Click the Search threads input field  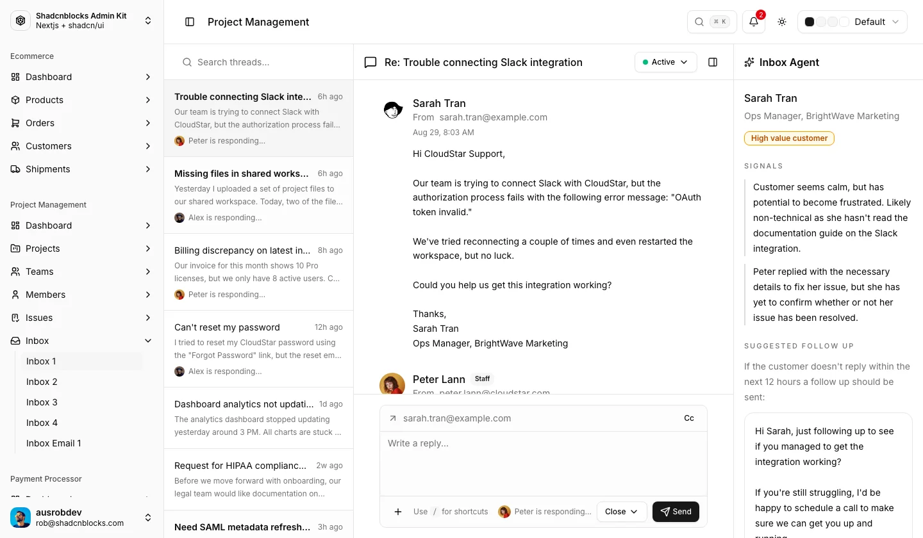point(258,62)
